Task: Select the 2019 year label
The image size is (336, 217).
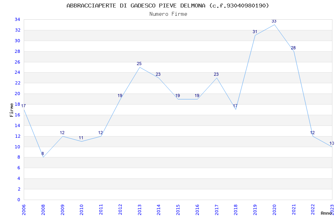Action: pos(255,210)
